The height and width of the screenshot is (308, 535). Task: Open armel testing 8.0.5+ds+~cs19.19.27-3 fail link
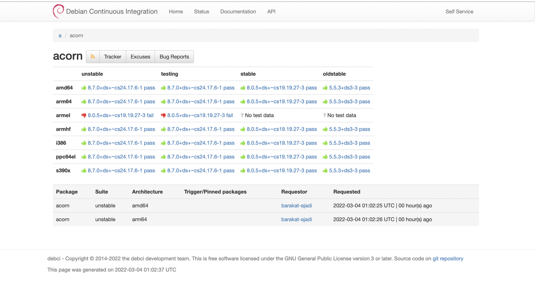[x=200, y=115]
